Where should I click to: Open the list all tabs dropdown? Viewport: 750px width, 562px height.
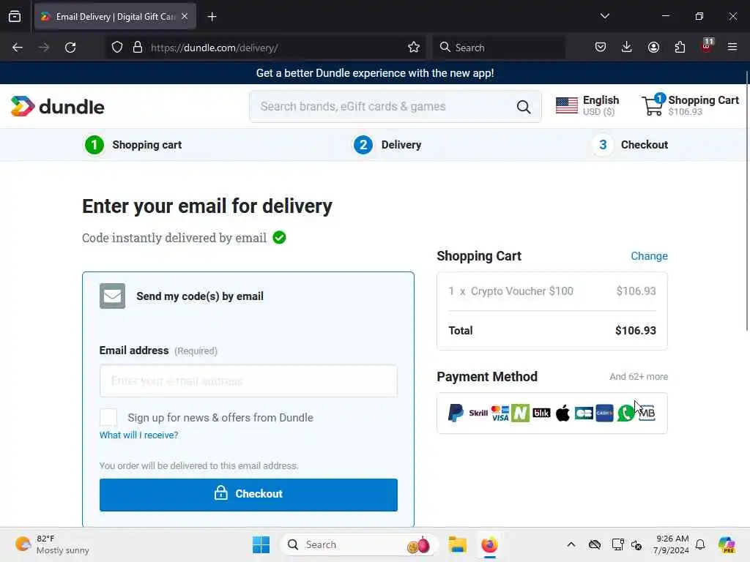[x=604, y=16]
